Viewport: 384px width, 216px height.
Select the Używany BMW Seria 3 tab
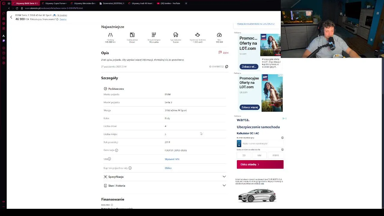[x=25, y=3]
